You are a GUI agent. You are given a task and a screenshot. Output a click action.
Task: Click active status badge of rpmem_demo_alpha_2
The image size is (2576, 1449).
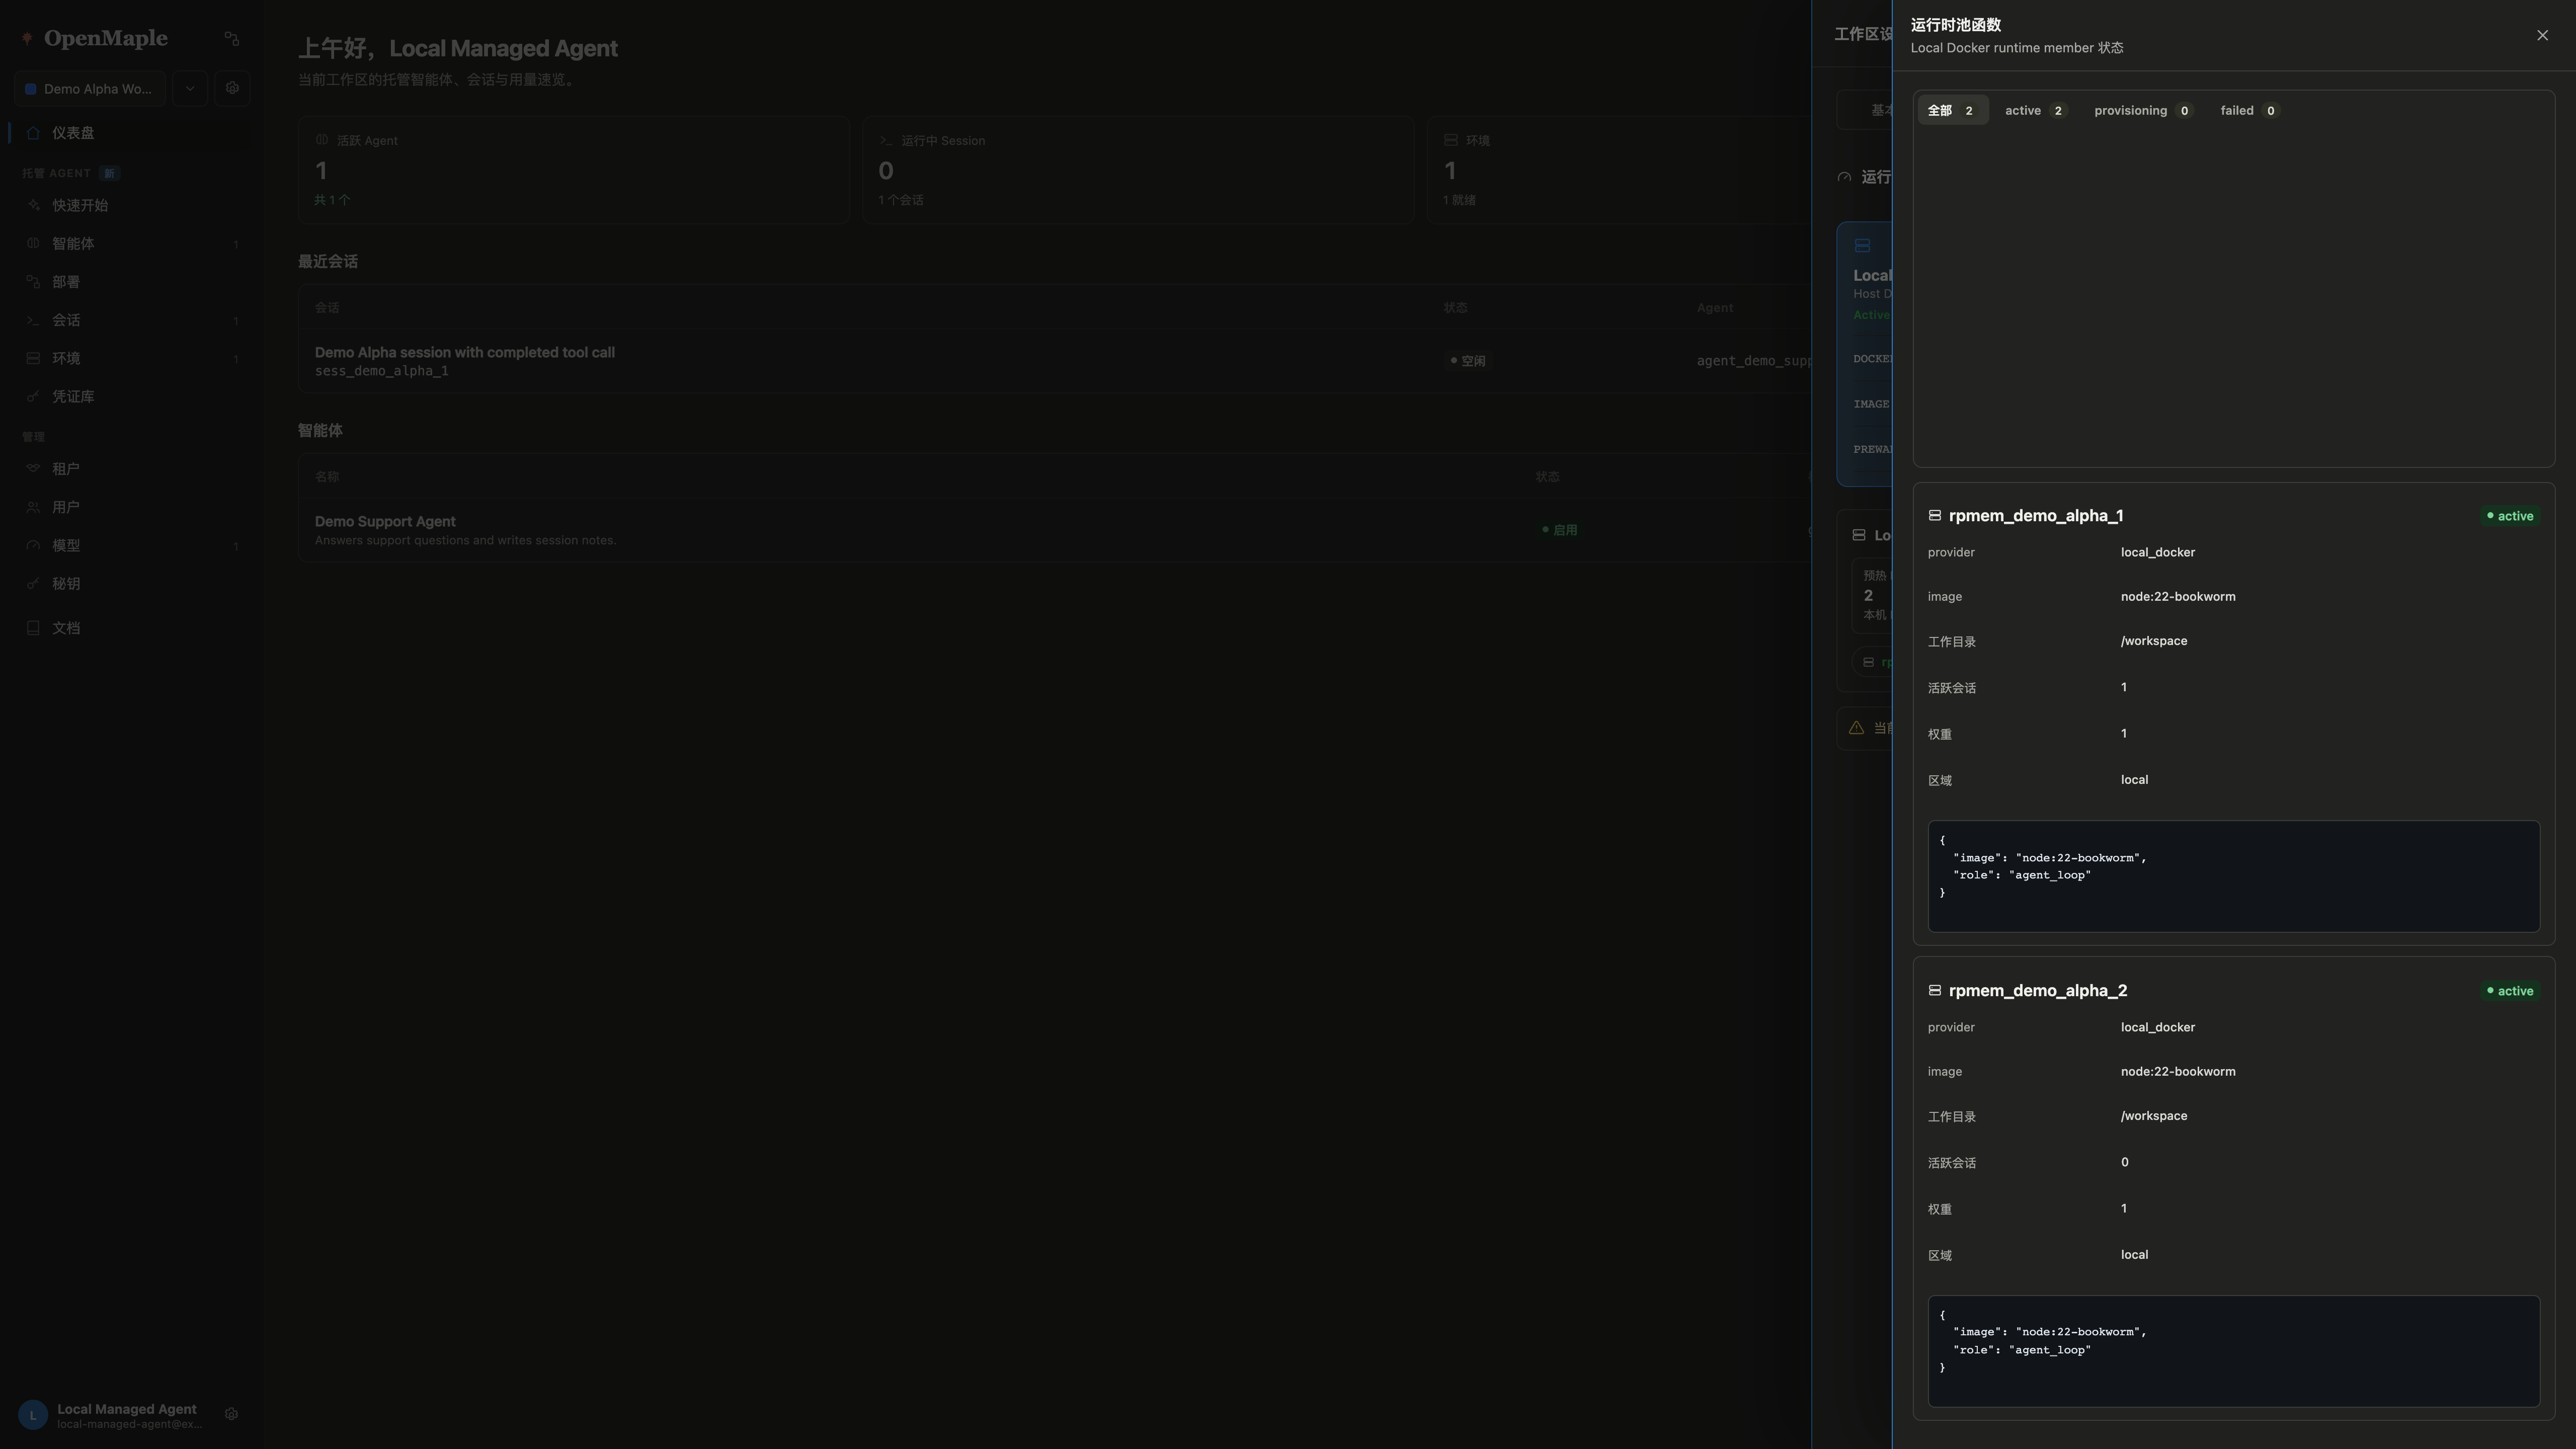(2510, 991)
